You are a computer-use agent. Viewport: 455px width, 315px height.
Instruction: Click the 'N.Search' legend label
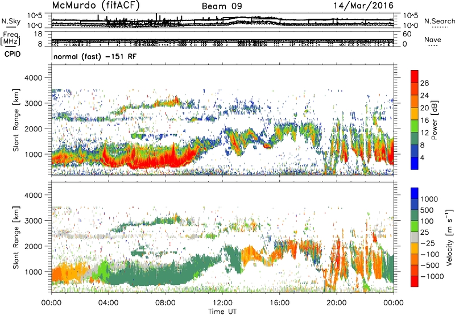[x=439, y=21]
